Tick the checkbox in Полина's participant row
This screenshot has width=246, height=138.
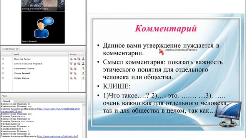(3, 68)
